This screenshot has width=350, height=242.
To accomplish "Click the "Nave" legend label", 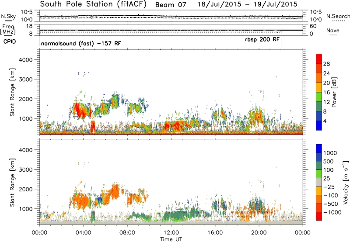I will pyautogui.click(x=333, y=30).
